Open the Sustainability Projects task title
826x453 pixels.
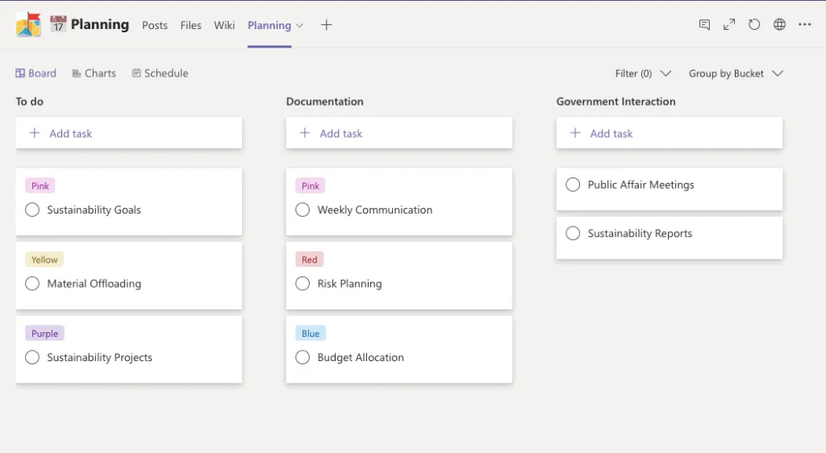coord(99,357)
